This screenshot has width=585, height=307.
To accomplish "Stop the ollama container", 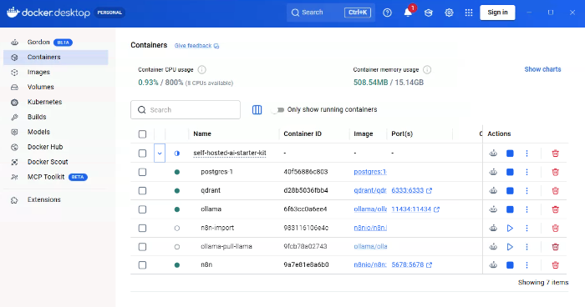I will pos(510,209).
